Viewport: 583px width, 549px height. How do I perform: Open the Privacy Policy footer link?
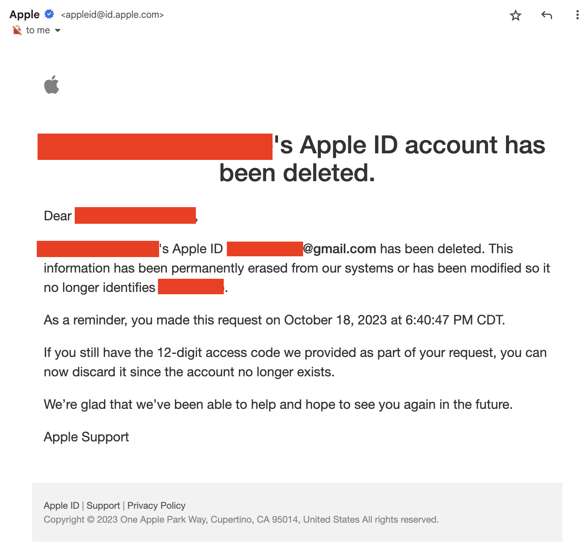click(x=156, y=506)
